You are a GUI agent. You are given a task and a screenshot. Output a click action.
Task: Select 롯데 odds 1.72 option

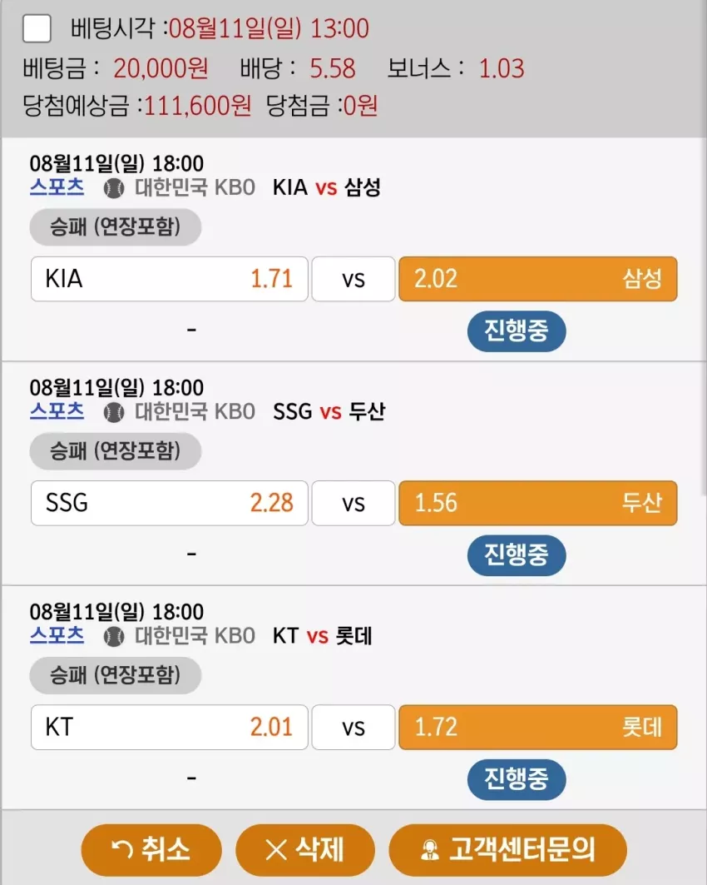[x=538, y=727]
